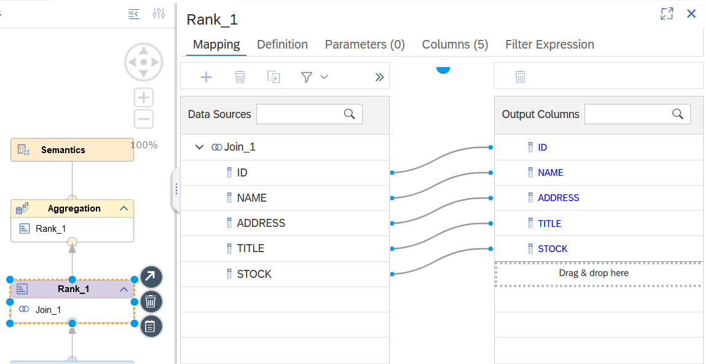Click the notes clipboard icon beside Rank_1
Image resolution: width=705 pixels, height=364 pixels.
coord(151,326)
